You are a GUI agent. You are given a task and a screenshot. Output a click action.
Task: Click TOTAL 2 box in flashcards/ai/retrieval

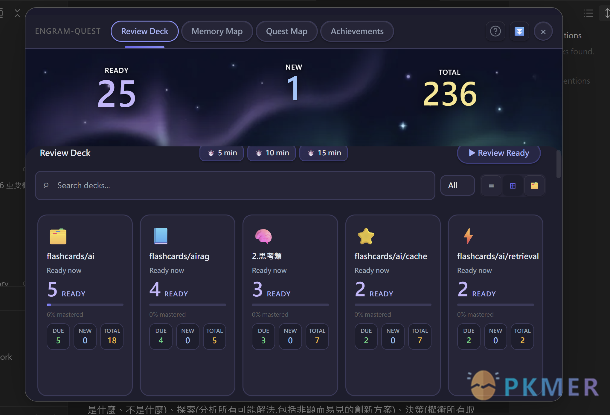[522, 336]
